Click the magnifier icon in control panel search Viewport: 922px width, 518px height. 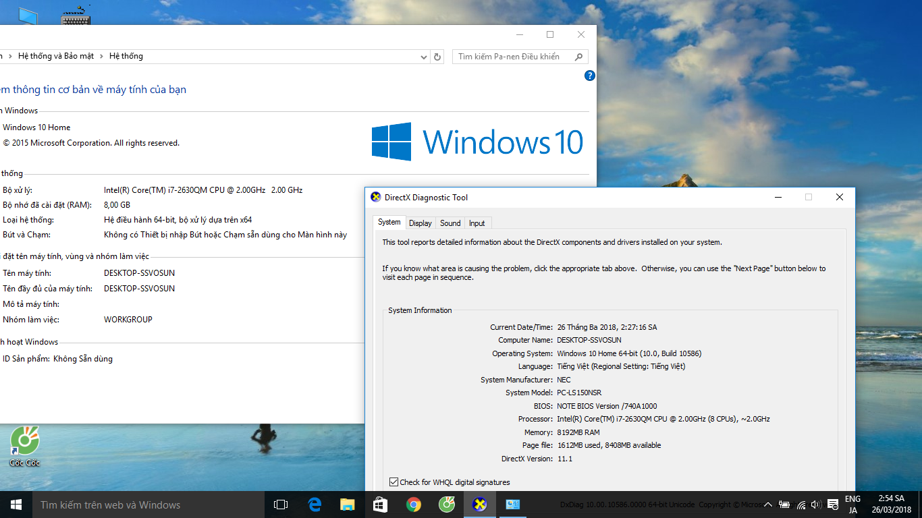pyautogui.click(x=578, y=57)
